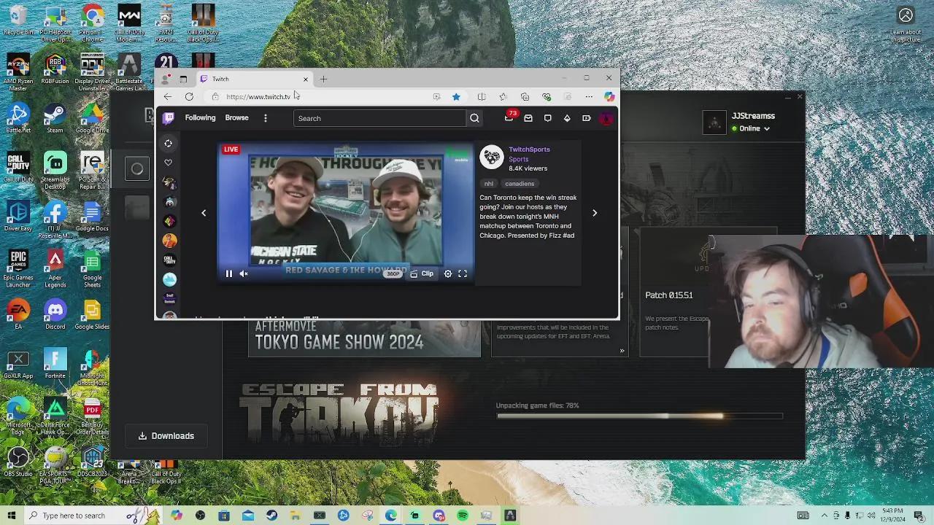Screen dimensions: 934x525
Task: Go to next featured stream in carousel
Action: (x=595, y=213)
